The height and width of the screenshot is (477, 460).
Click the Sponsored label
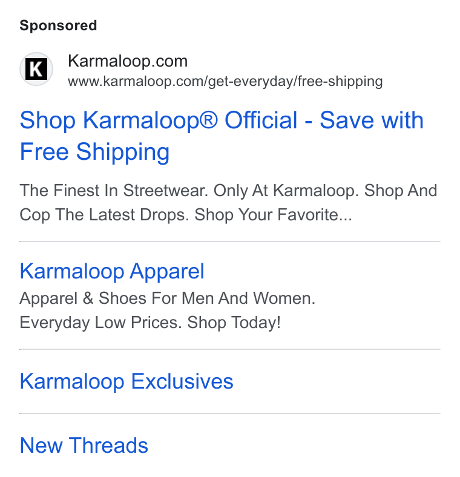tap(59, 25)
